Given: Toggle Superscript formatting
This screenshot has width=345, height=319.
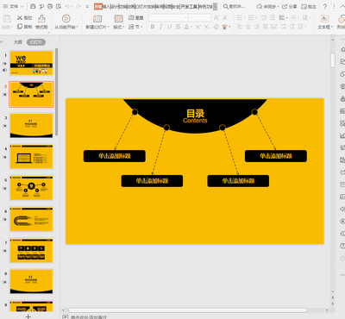Looking at the screenshot, I should point(198,27).
